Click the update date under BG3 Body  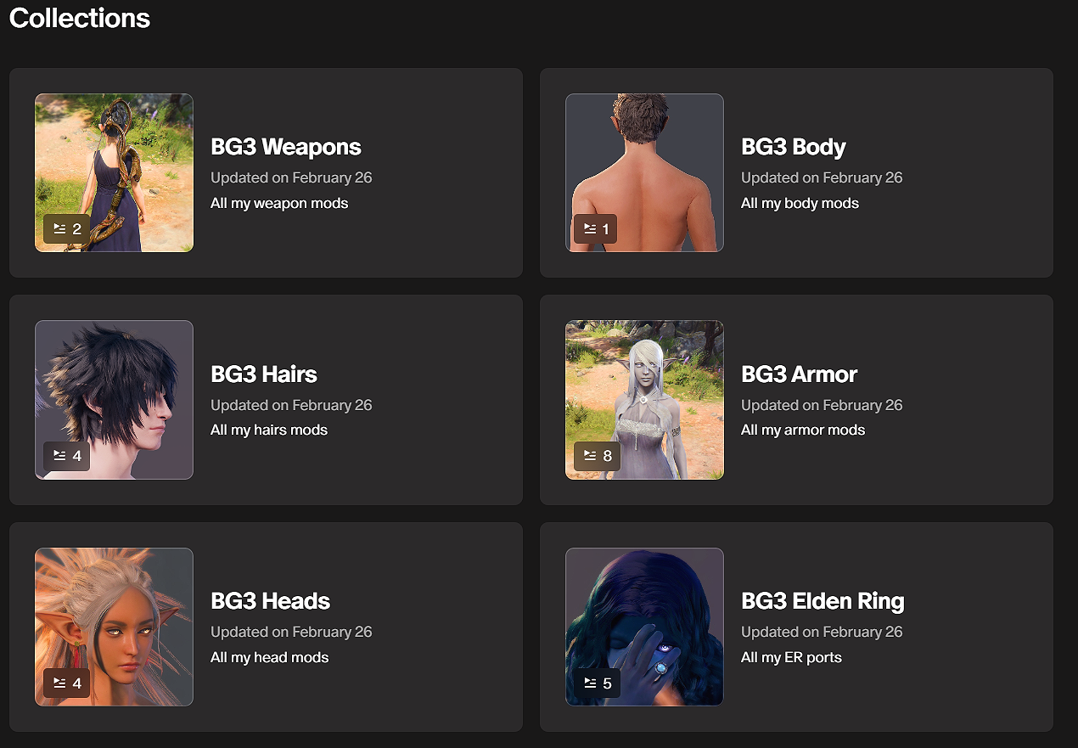pos(822,177)
